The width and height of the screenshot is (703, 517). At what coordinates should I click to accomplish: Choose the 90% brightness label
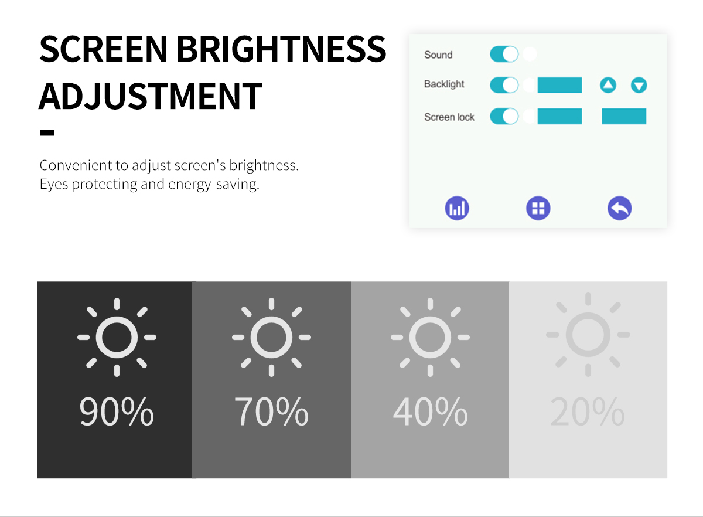[x=117, y=411]
